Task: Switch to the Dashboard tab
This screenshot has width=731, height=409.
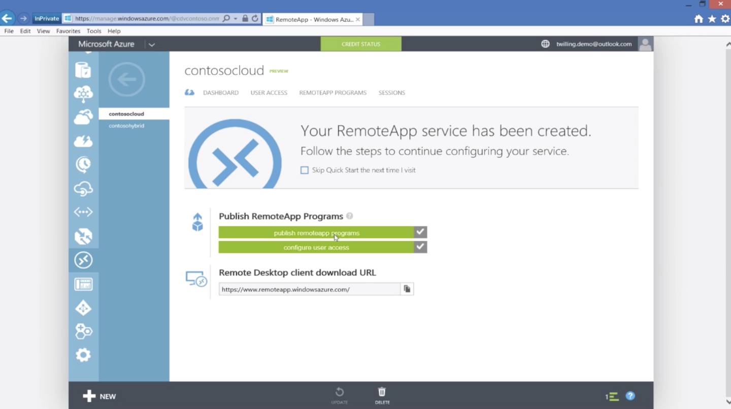Action: coord(221,93)
